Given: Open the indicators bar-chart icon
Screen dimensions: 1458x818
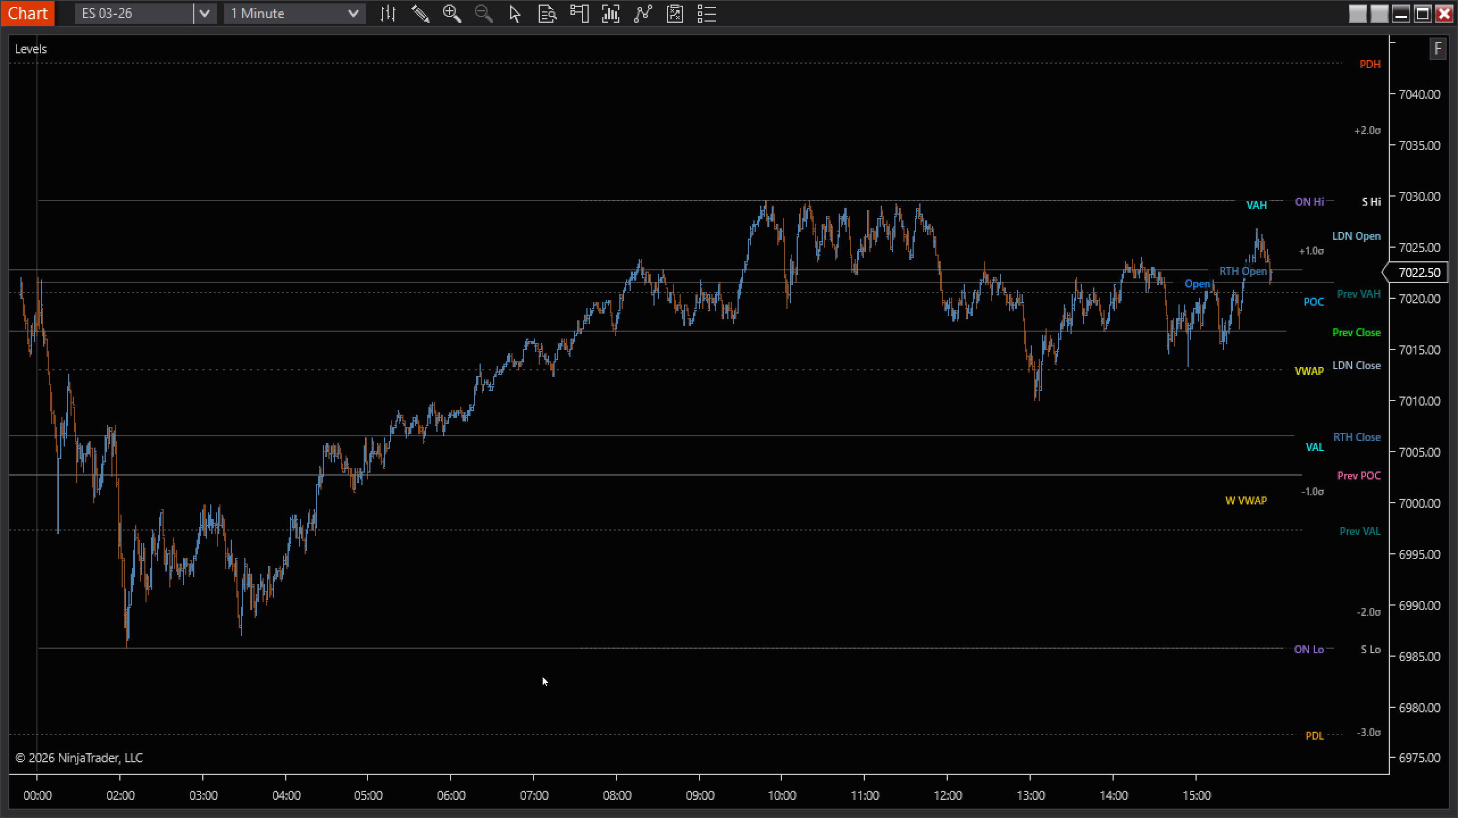Looking at the screenshot, I should coord(610,14).
